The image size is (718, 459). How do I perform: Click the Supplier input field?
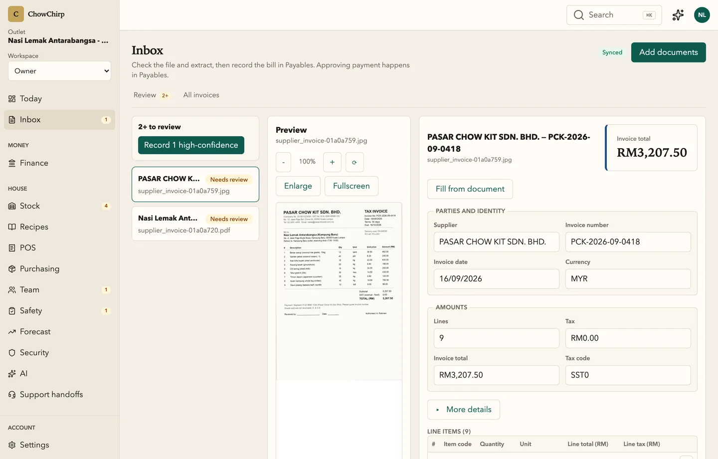tap(497, 242)
